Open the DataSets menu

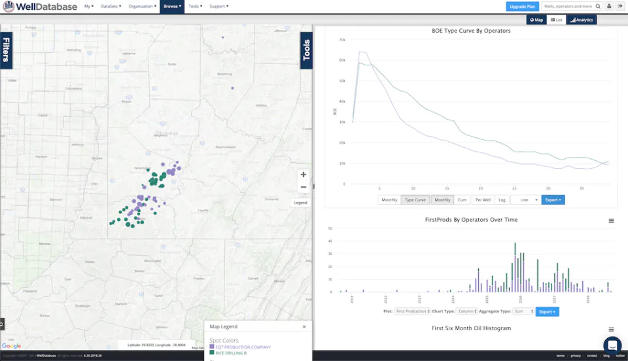111,7
